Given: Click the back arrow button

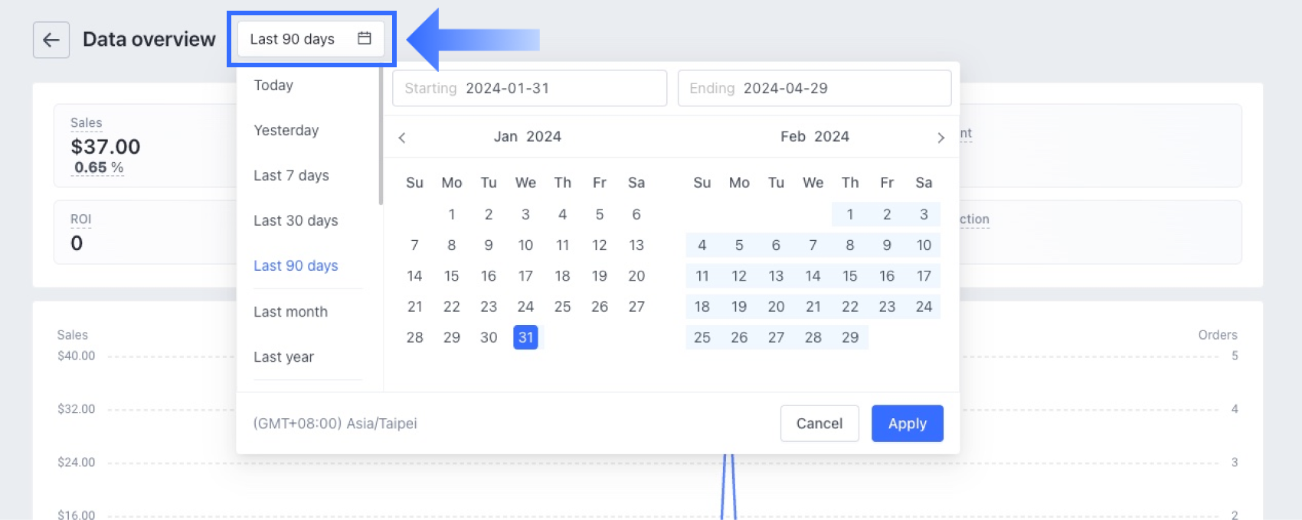Looking at the screenshot, I should pyautogui.click(x=51, y=40).
